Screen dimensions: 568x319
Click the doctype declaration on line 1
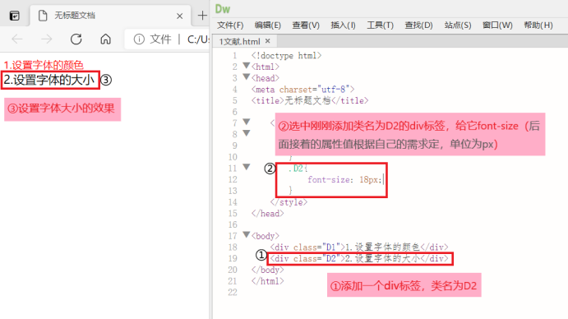286,55
